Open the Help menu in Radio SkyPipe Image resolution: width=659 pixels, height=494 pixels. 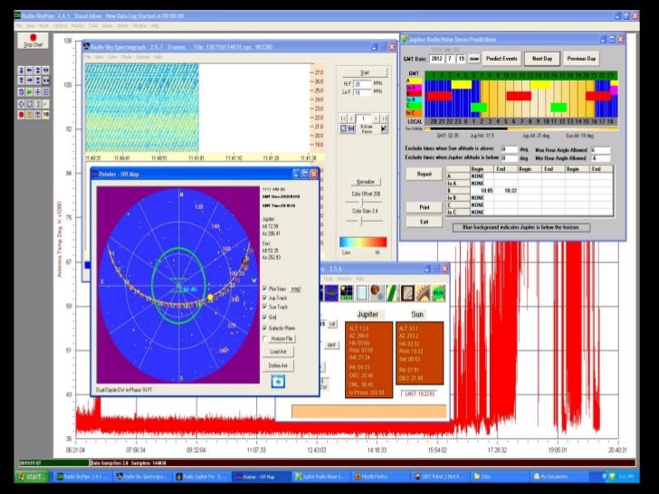[155, 26]
